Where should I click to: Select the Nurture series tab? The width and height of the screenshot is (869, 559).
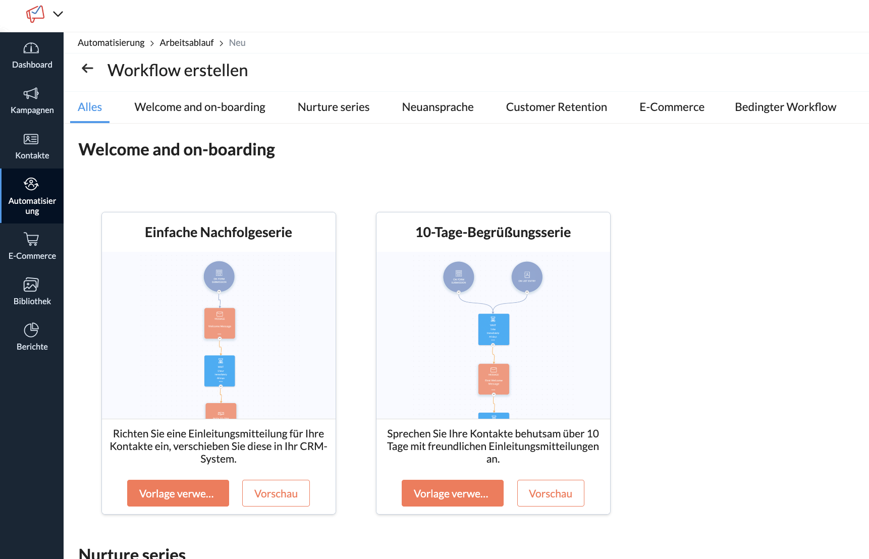(x=334, y=107)
